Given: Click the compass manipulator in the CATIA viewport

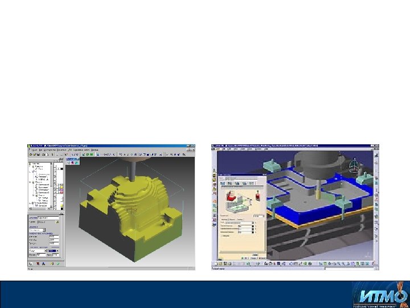Looking at the screenshot, I should 354,165.
